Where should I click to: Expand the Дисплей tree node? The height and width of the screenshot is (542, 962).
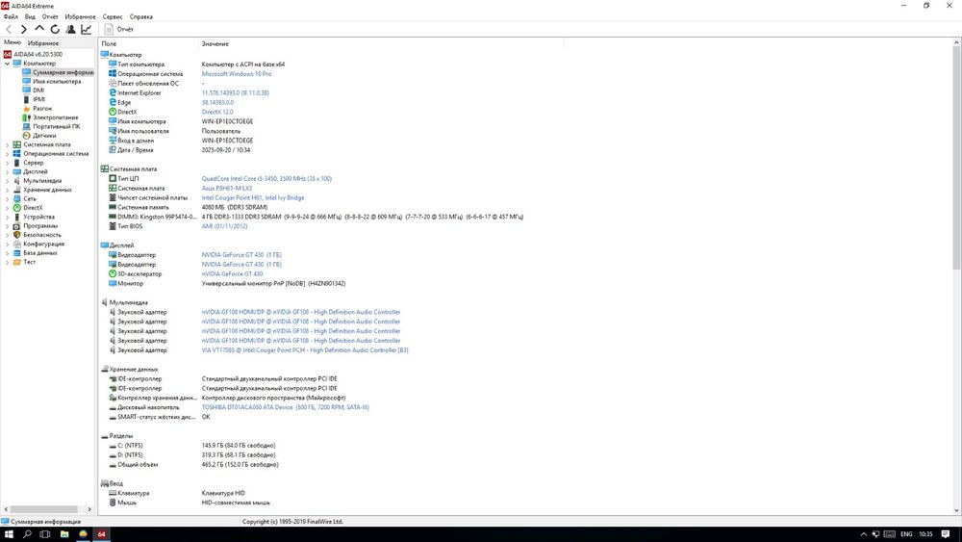tap(7, 172)
